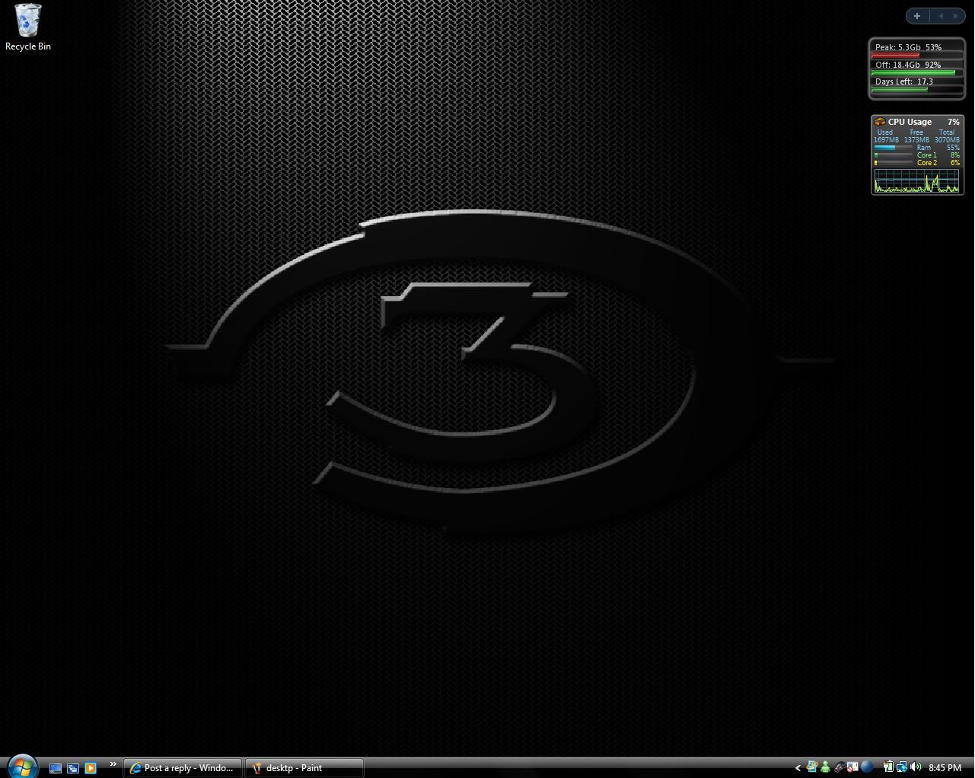975x778 pixels.
Task: Click the Windows Live Messenger green buddy tray icon
Action: click(x=825, y=767)
